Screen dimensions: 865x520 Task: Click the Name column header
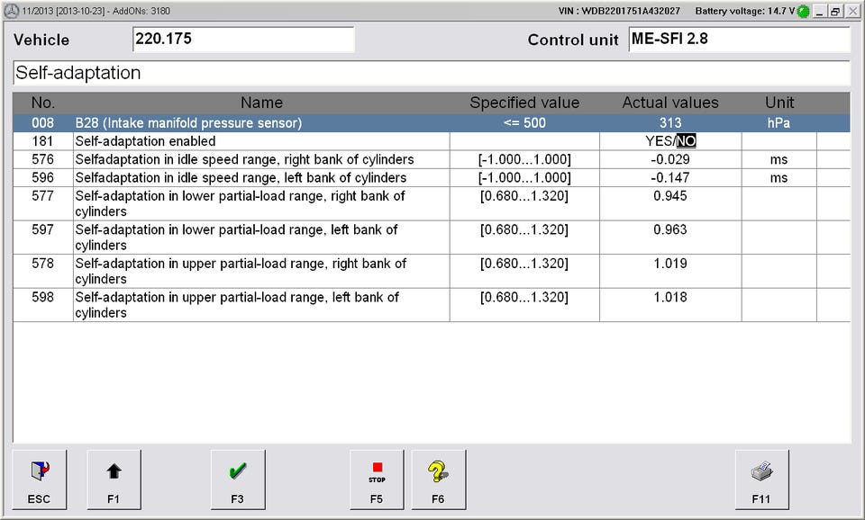point(261,103)
